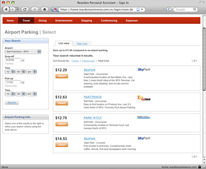
Task: Click the security padlock icon in status bar
Action: [x=200, y=167]
